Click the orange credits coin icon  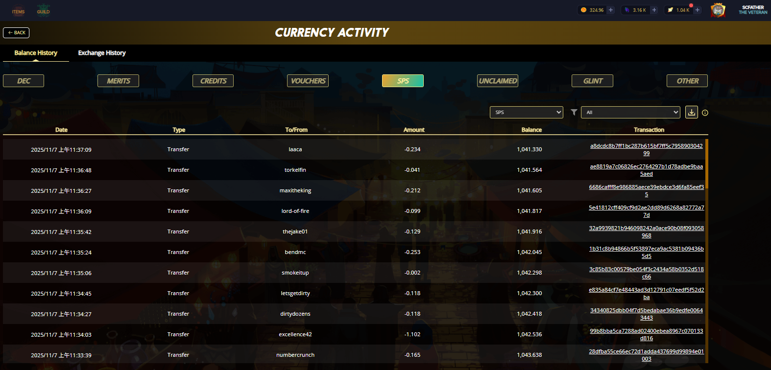click(x=583, y=10)
